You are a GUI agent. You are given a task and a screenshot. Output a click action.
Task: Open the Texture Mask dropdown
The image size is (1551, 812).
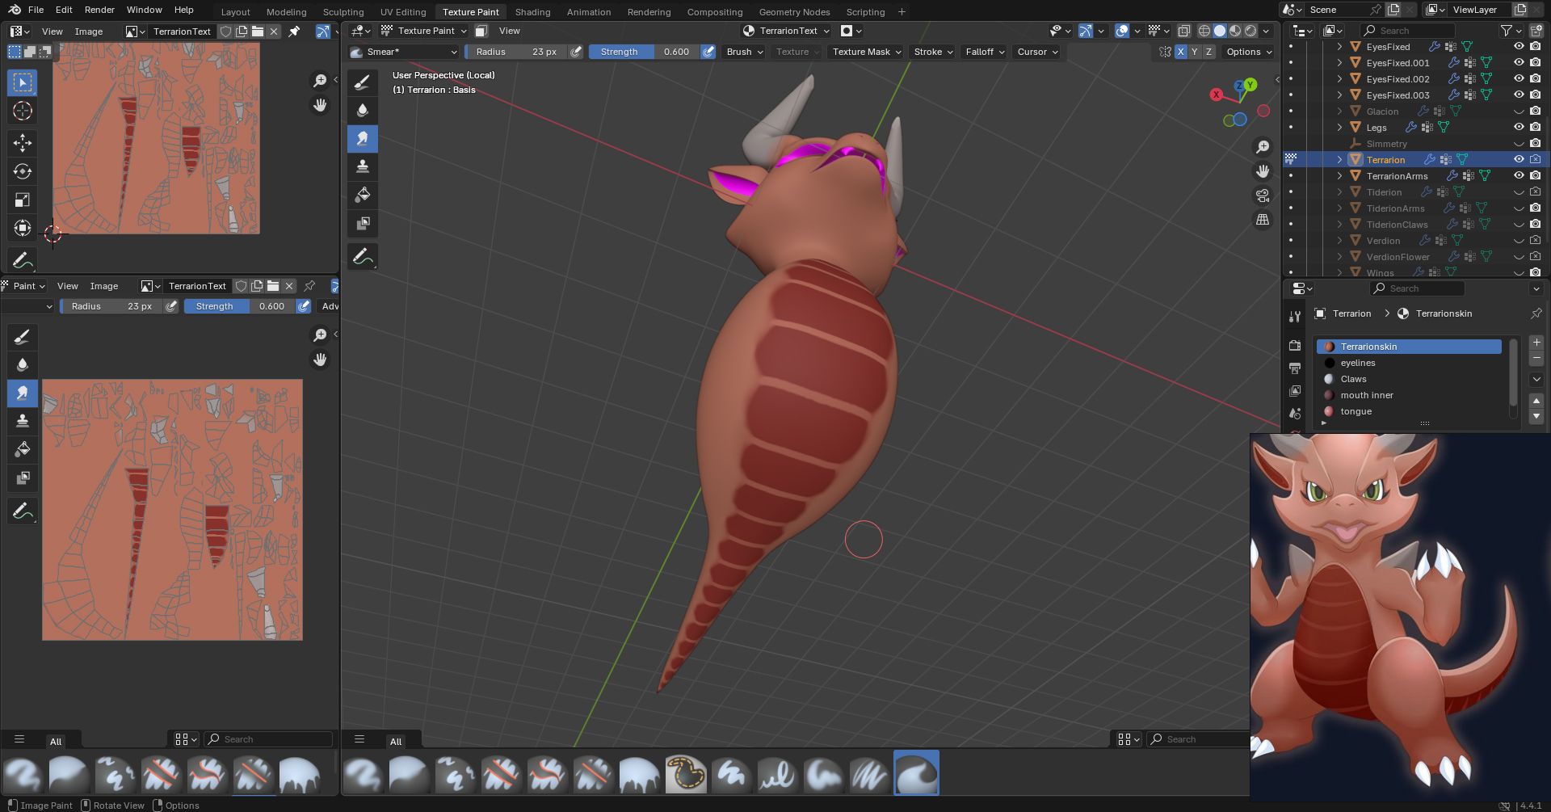866,52
